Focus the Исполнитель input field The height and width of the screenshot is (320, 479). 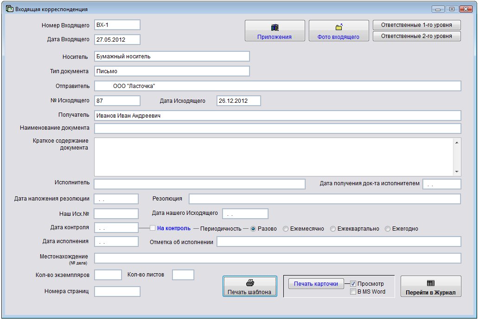coord(199,184)
